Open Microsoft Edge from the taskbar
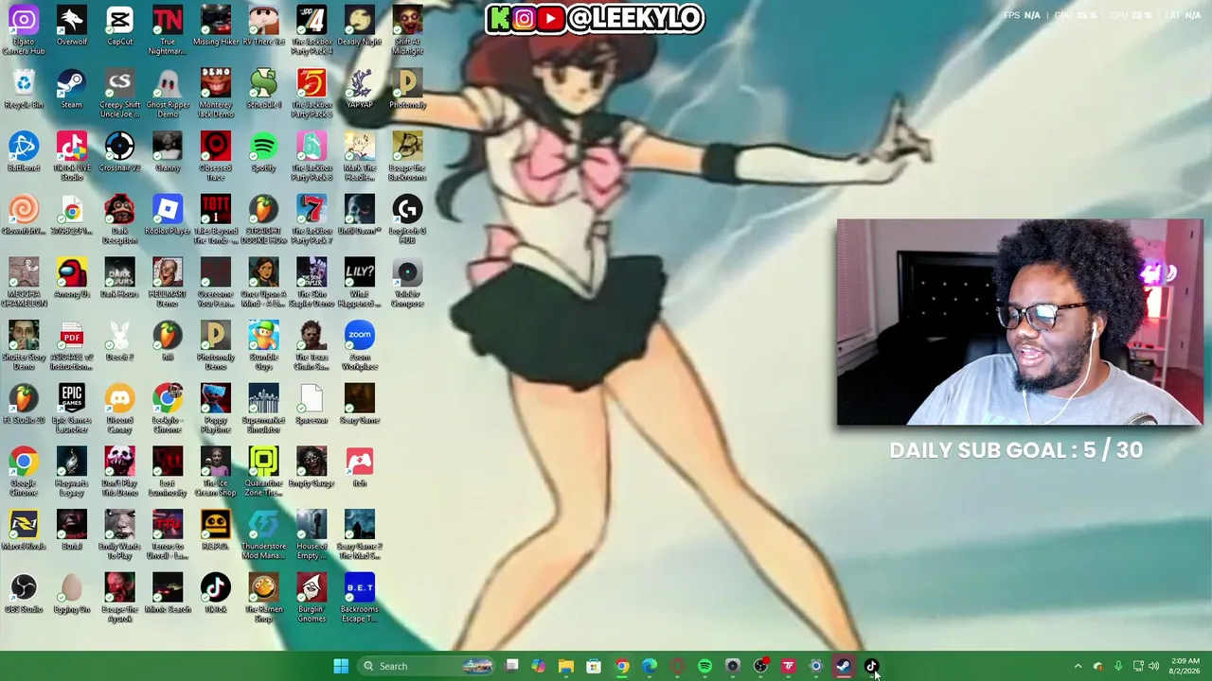 point(650,666)
